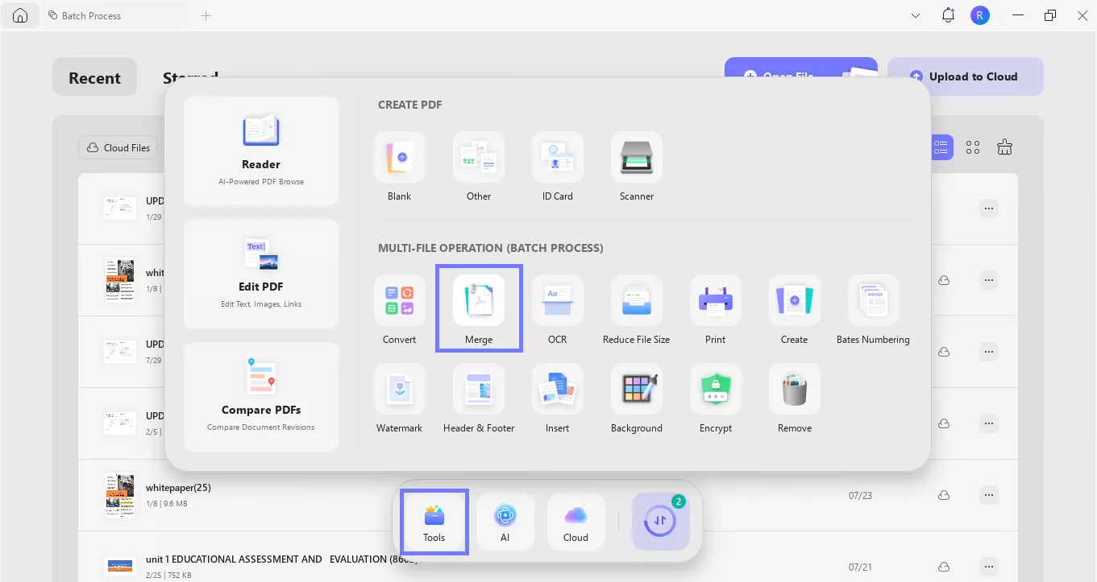Open more options for whitepaper(25) file

click(x=989, y=495)
